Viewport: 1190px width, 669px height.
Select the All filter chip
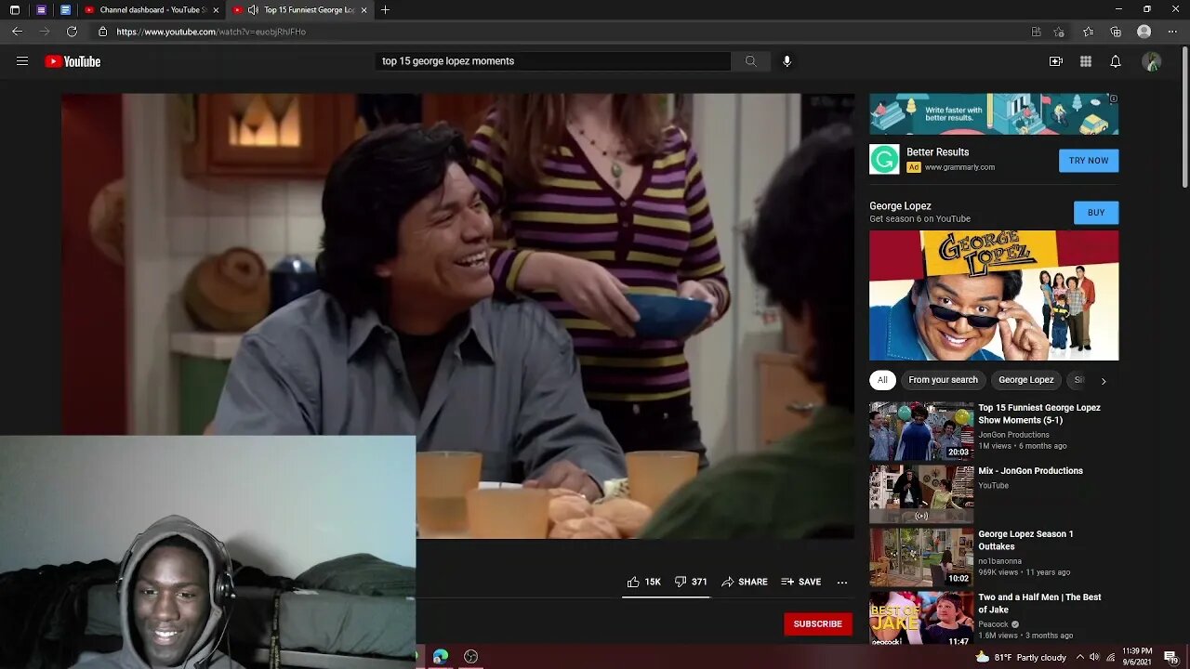(x=882, y=380)
